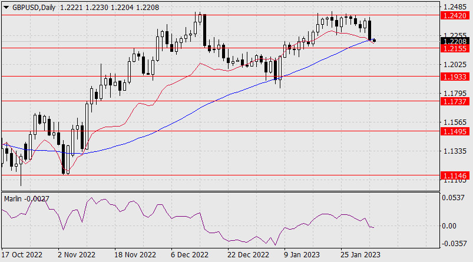
Task: Click the 17 Oct 2022 date label
Action: click(x=22, y=255)
